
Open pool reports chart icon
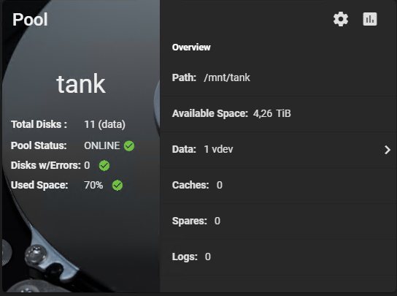370,19
